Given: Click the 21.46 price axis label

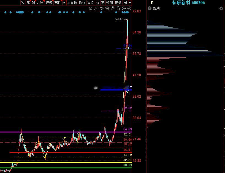Looking at the screenshot, I should (x=137, y=139).
